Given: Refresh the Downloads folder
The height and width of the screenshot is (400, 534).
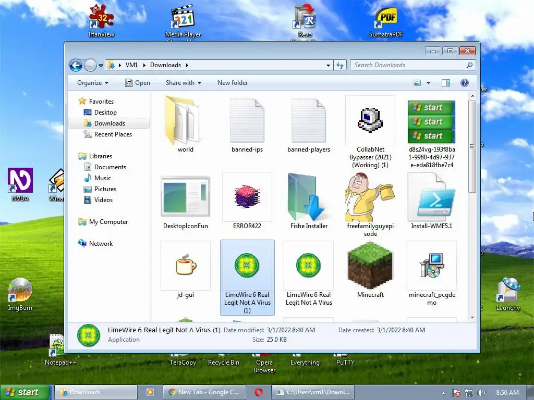Looking at the screenshot, I should click(x=340, y=65).
